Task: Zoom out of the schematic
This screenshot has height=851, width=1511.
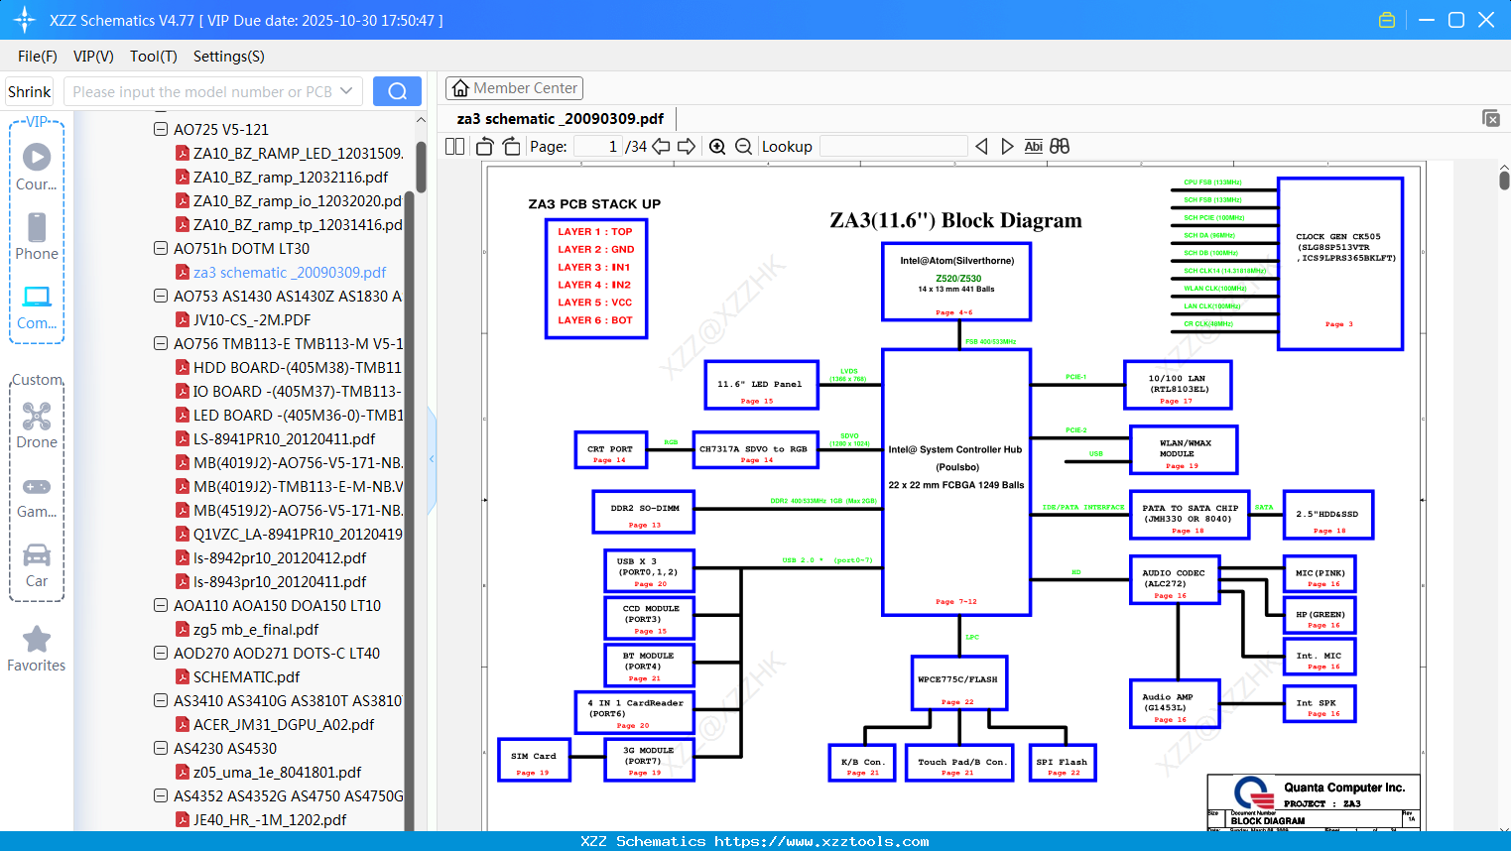Action: pyautogui.click(x=744, y=147)
